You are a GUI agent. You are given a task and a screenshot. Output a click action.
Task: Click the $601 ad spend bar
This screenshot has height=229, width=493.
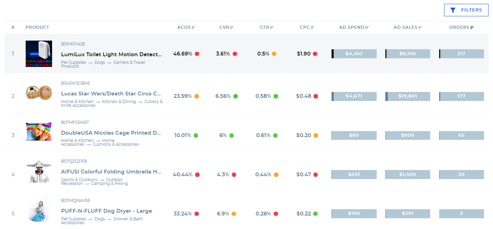[x=354, y=175]
